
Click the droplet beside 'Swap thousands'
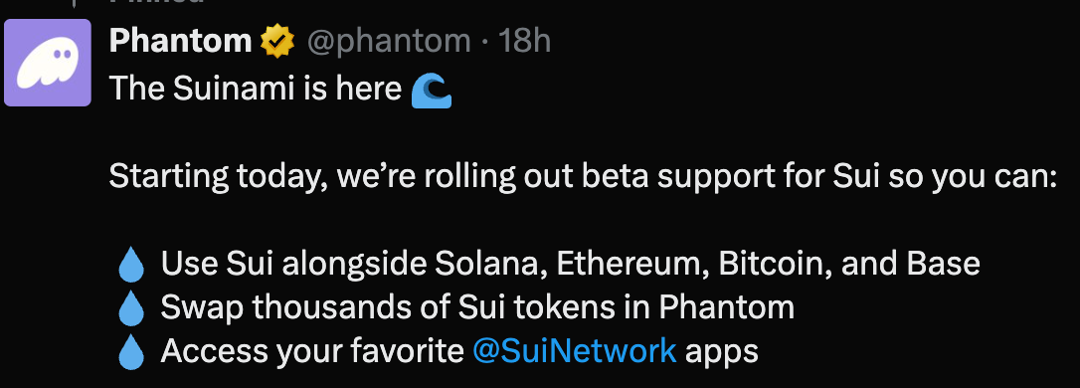[x=131, y=308]
